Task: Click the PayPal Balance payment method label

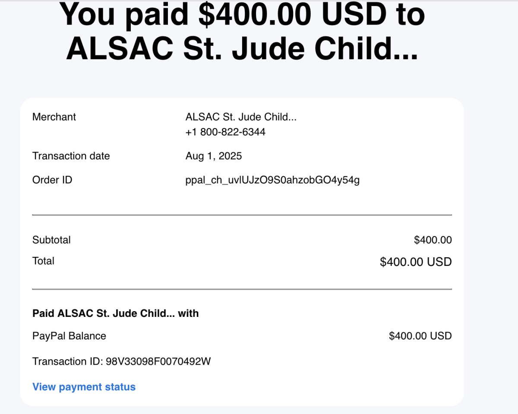Action: pyautogui.click(x=69, y=336)
